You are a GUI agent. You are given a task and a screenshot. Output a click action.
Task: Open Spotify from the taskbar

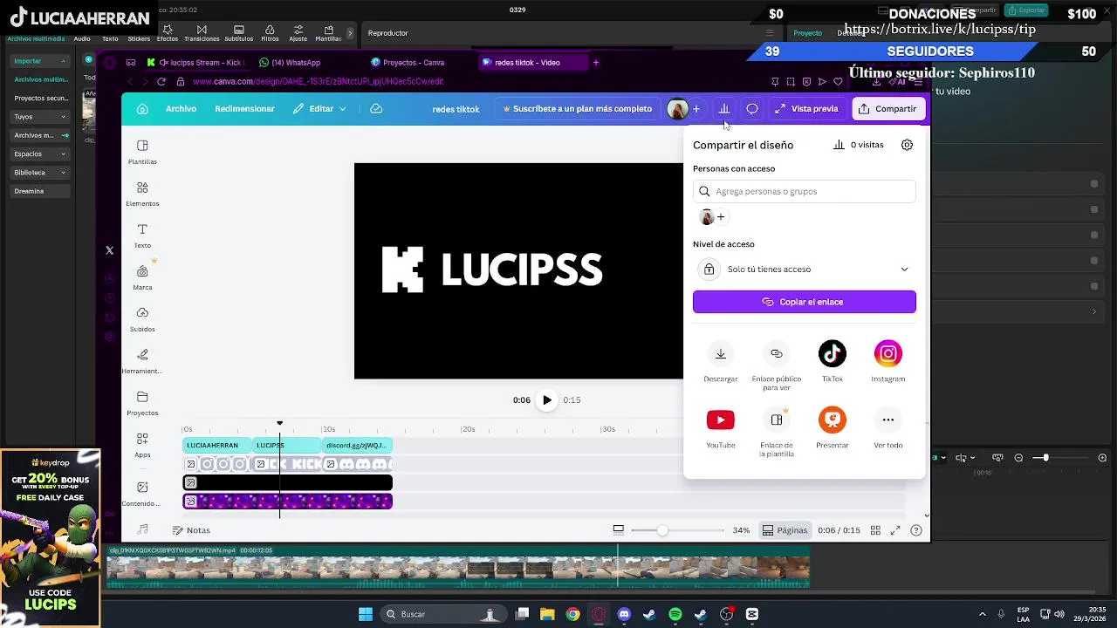click(x=675, y=614)
